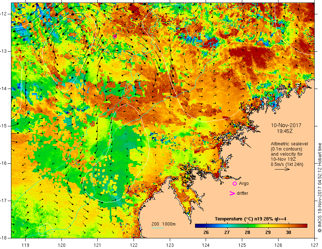Click the "120" longitude axis label

tap(61, 245)
